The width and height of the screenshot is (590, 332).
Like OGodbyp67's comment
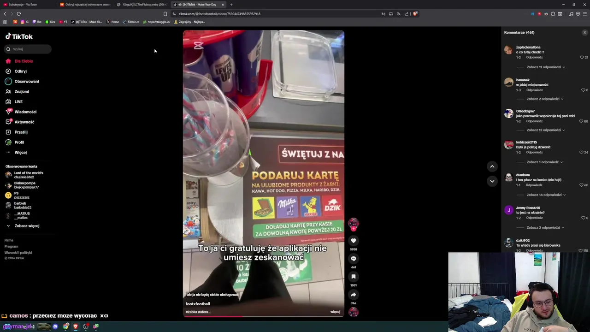(582, 121)
